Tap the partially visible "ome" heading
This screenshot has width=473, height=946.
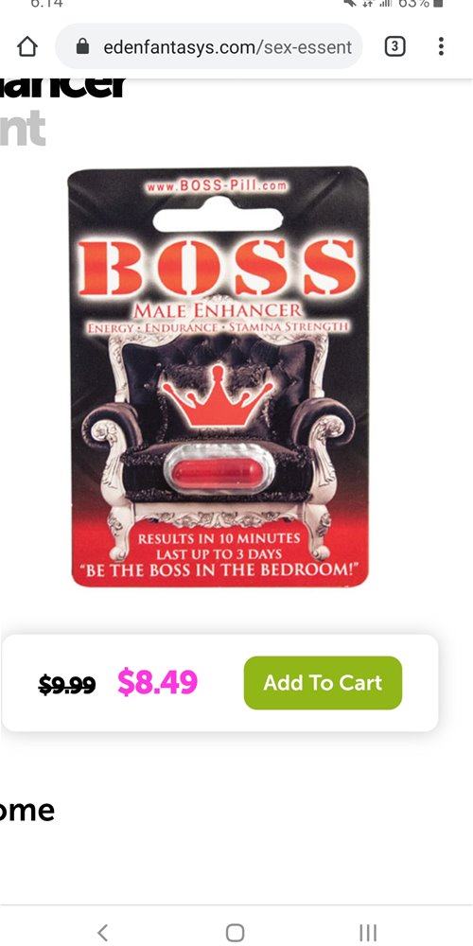point(27,811)
